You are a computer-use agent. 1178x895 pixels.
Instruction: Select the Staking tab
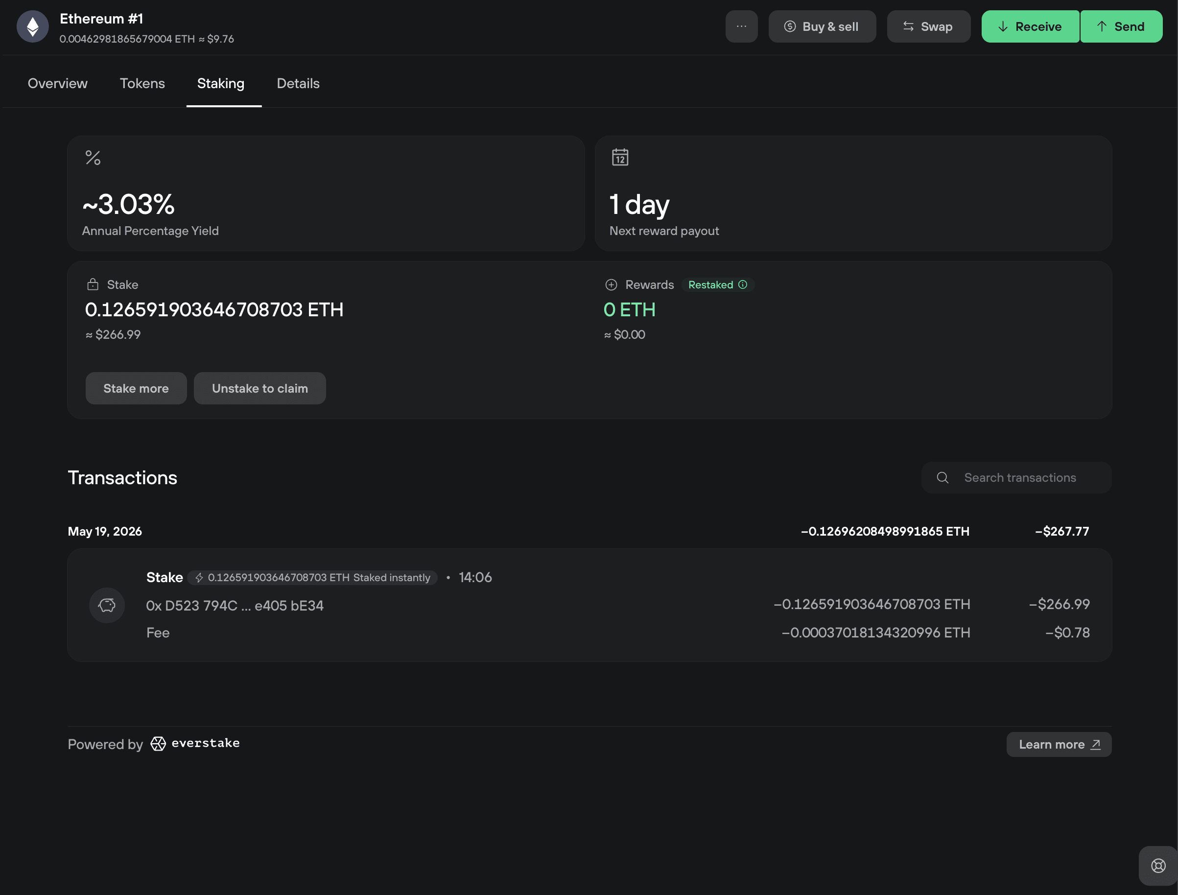click(x=221, y=84)
